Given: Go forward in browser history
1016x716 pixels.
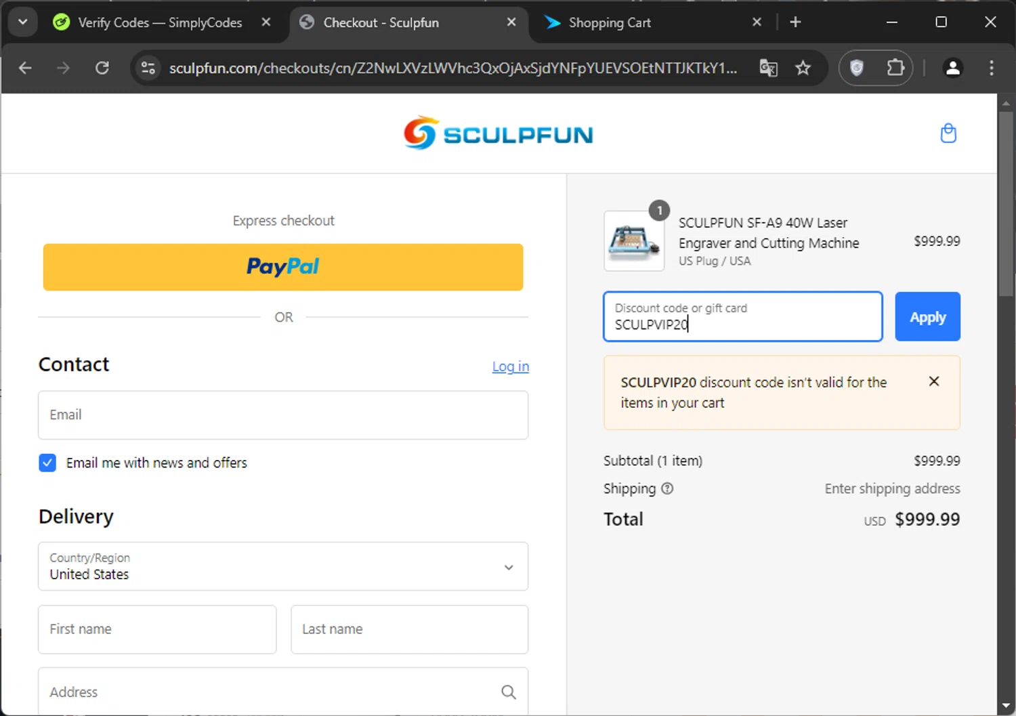Looking at the screenshot, I should pos(63,68).
